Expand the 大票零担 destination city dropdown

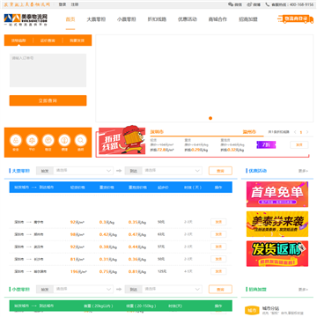tap(172, 171)
